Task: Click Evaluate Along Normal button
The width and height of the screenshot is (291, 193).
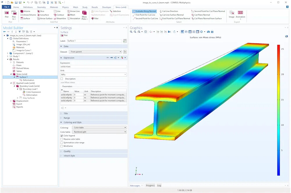Action: [144, 11]
